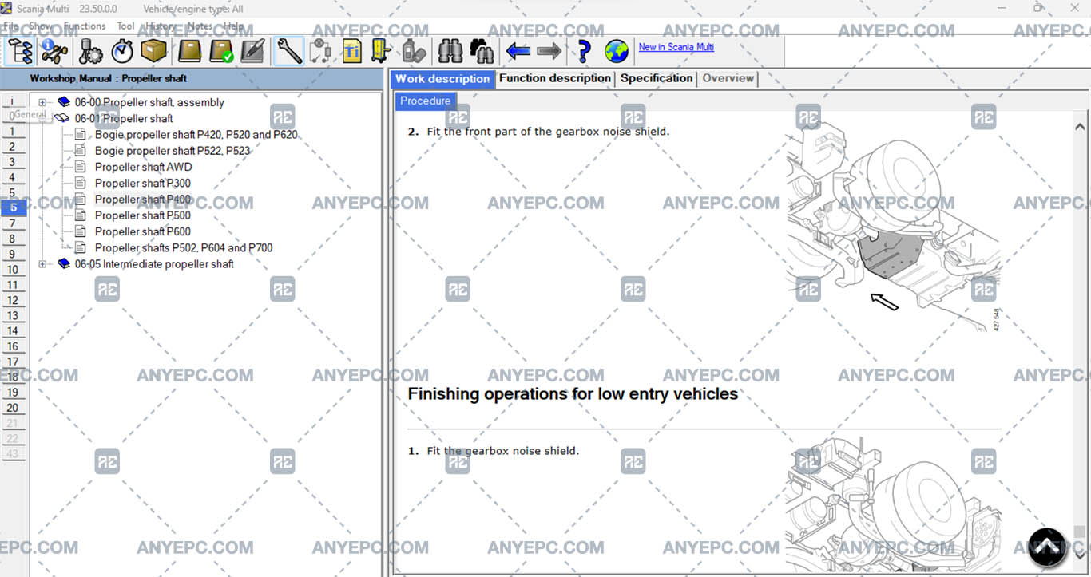Open the History menu
The image size is (1091, 577).
[x=161, y=26]
